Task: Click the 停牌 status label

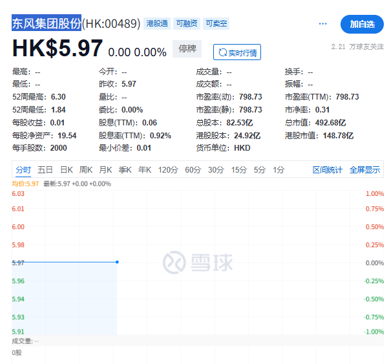Action: (x=187, y=48)
